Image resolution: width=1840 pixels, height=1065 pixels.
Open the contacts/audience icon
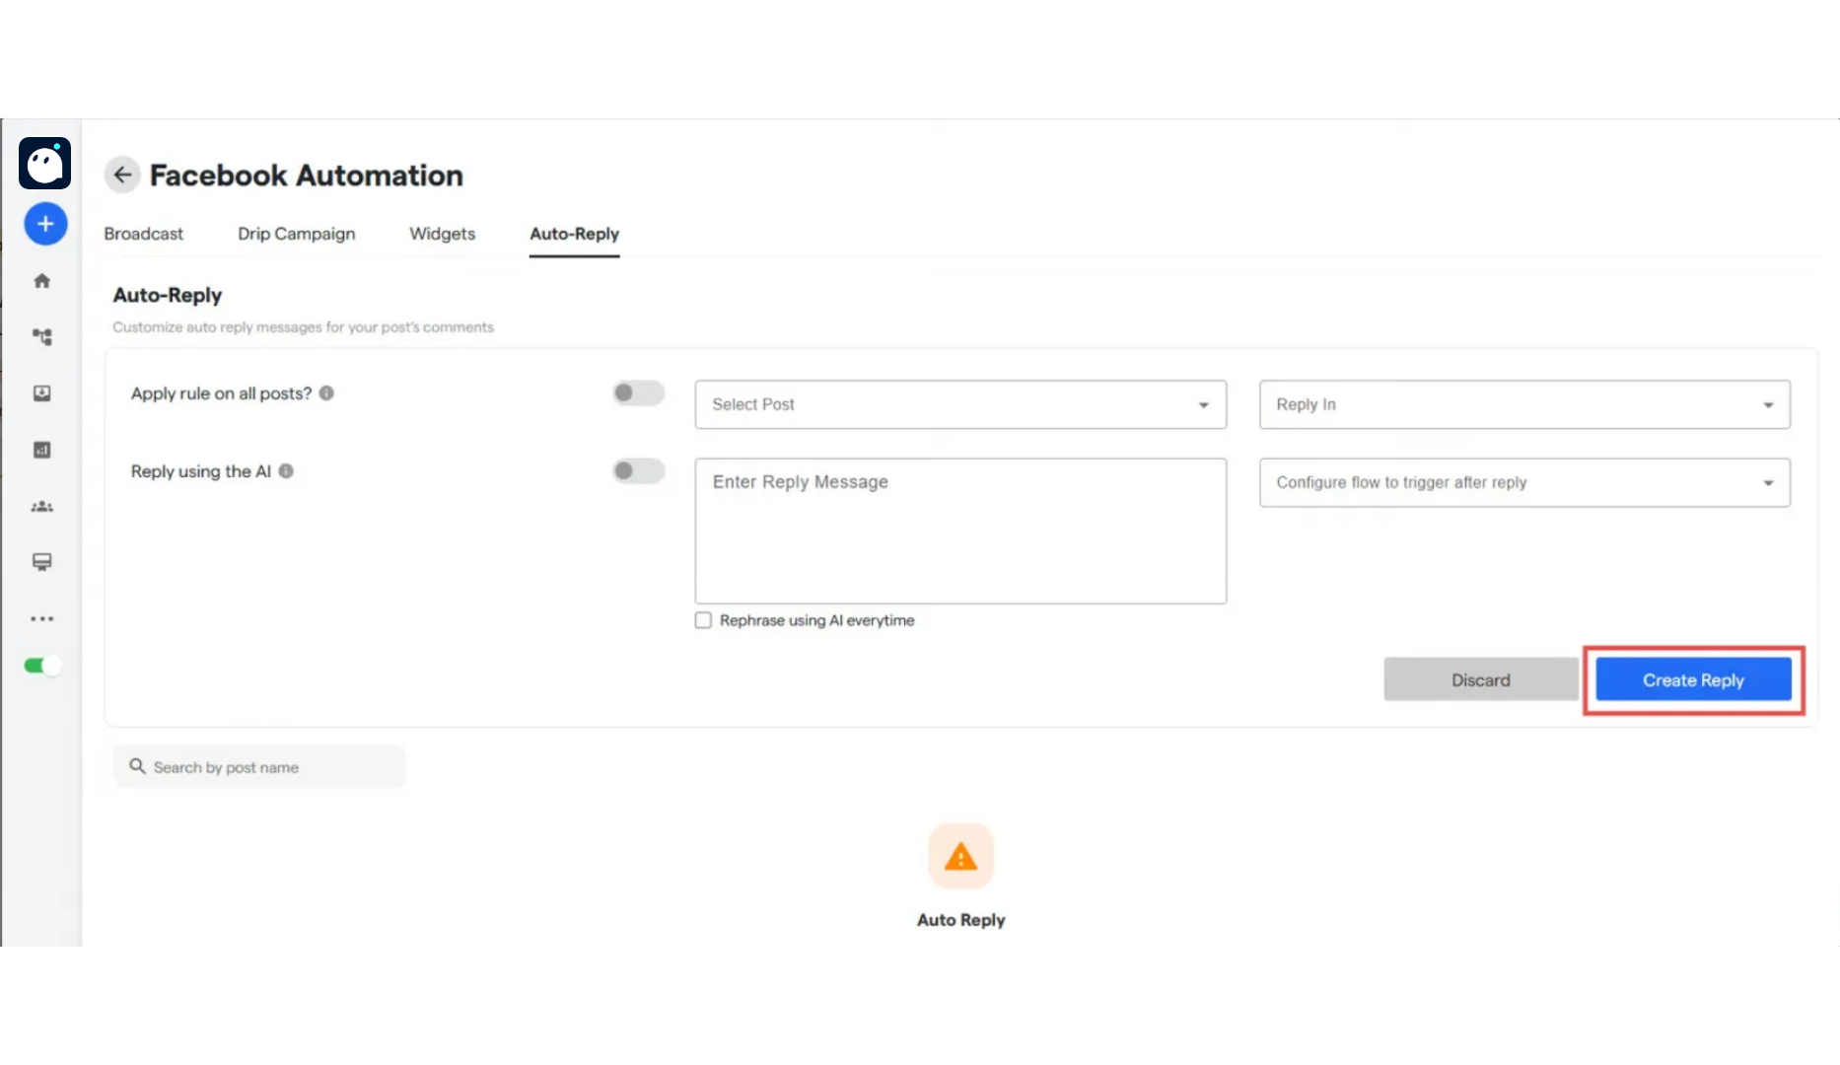(42, 506)
